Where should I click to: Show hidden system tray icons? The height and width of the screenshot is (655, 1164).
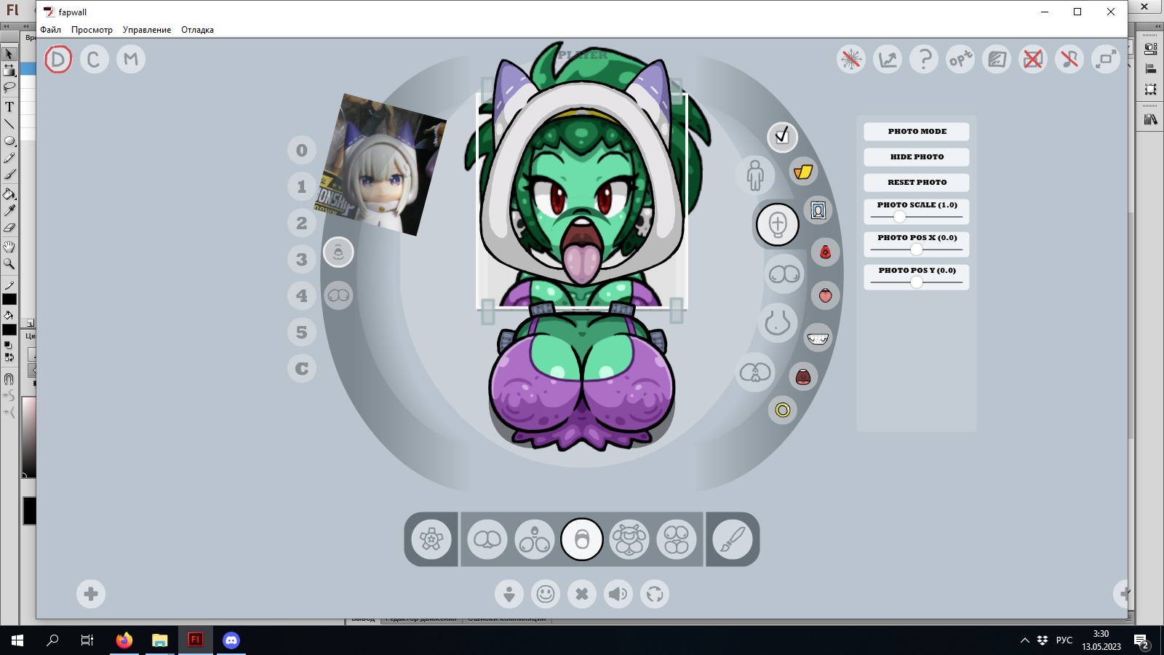point(1024,640)
